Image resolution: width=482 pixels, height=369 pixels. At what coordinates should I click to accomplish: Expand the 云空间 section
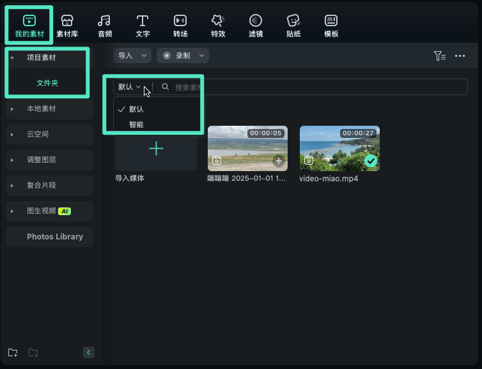12,135
